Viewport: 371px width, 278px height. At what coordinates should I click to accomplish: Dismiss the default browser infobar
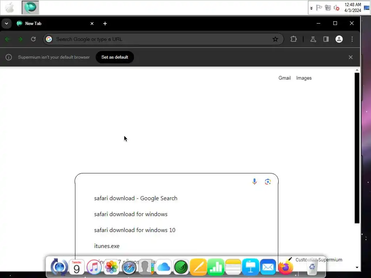351,57
